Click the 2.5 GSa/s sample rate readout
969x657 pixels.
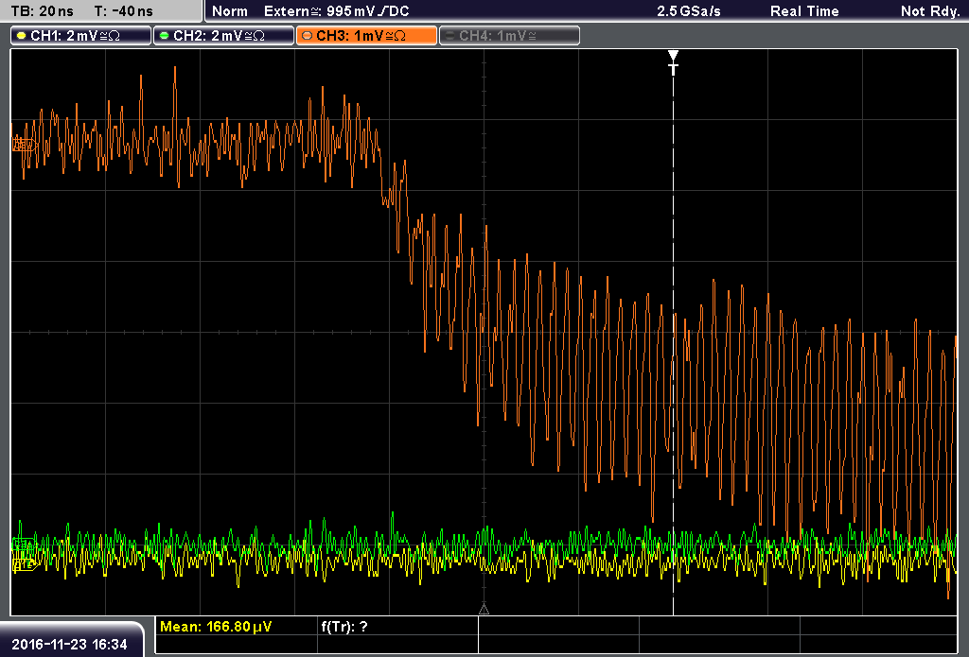coord(689,11)
